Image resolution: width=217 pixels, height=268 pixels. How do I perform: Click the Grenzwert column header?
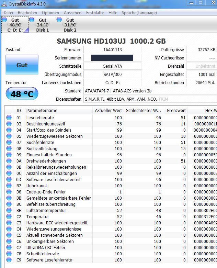click(x=176, y=110)
